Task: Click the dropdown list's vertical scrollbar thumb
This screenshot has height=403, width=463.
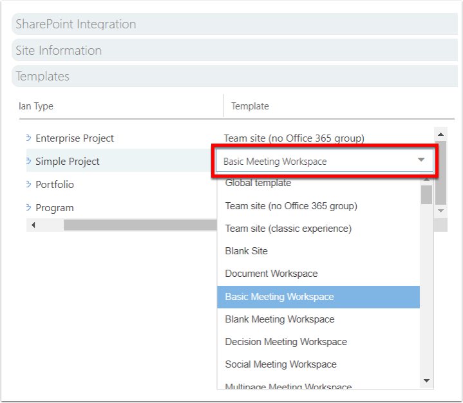Action: point(427,194)
